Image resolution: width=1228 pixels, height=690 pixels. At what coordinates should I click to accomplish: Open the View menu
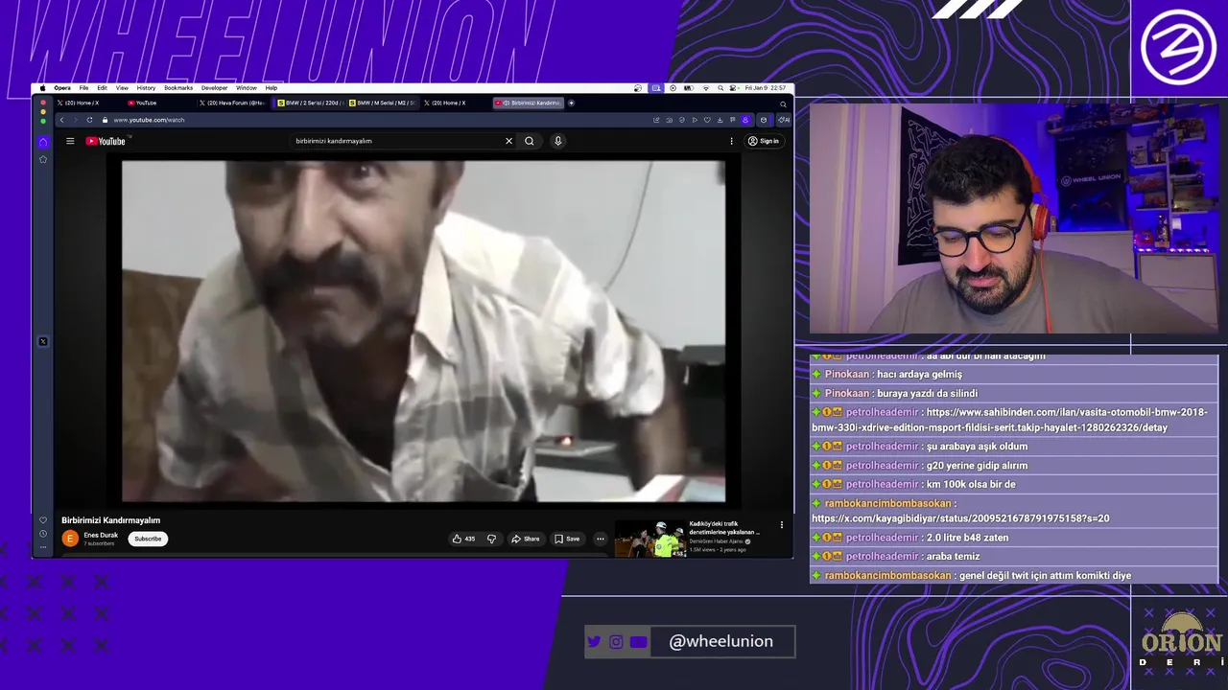pos(122,88)
